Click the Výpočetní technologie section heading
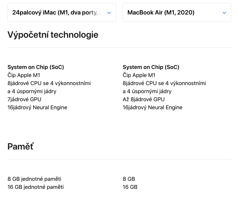The image size is (238, 204). 53,35
